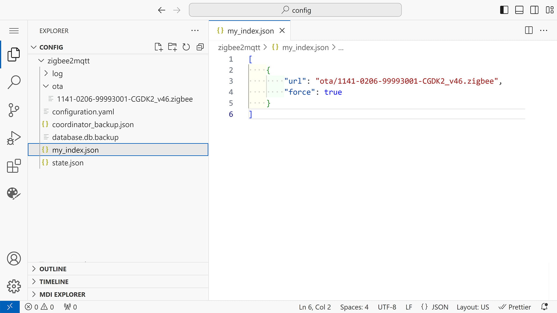Open the Search view
Screen dimensions: 557x313
coord(14,82)
